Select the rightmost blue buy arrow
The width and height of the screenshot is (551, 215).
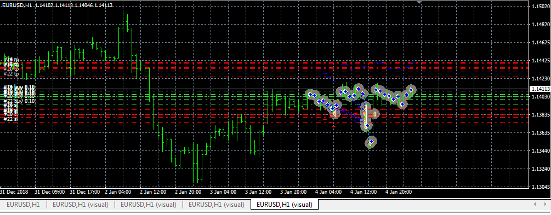pyautogui.click(x=411, y=90)
